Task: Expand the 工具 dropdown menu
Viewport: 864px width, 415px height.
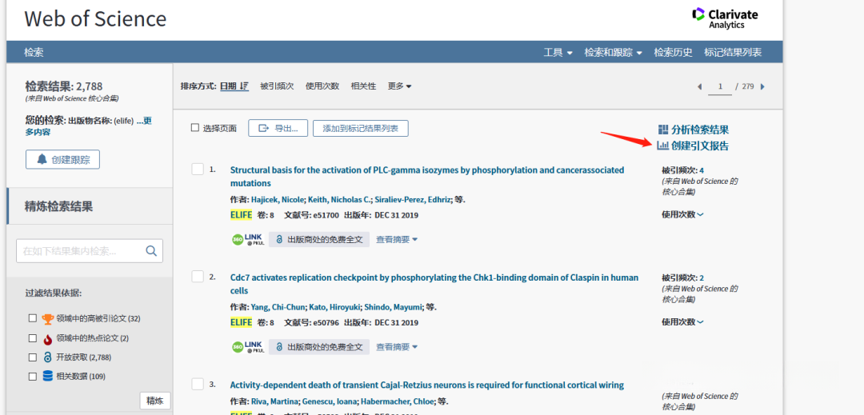Action: (x=558, y=52)
